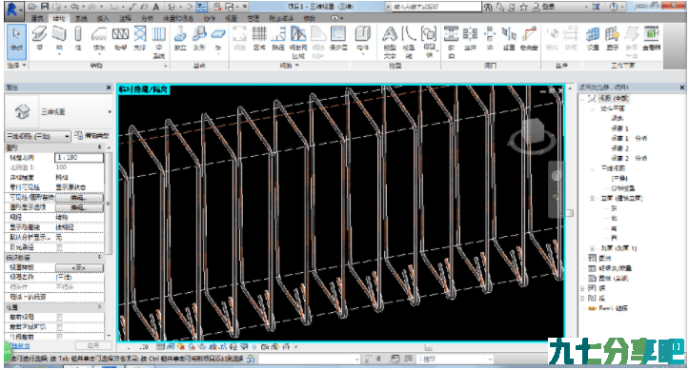Image resolution: width=689 pixels, height=370 pixels.
Task: Switch to the Architecture (建筑) ribbon tab
Action: coord(37,18)
